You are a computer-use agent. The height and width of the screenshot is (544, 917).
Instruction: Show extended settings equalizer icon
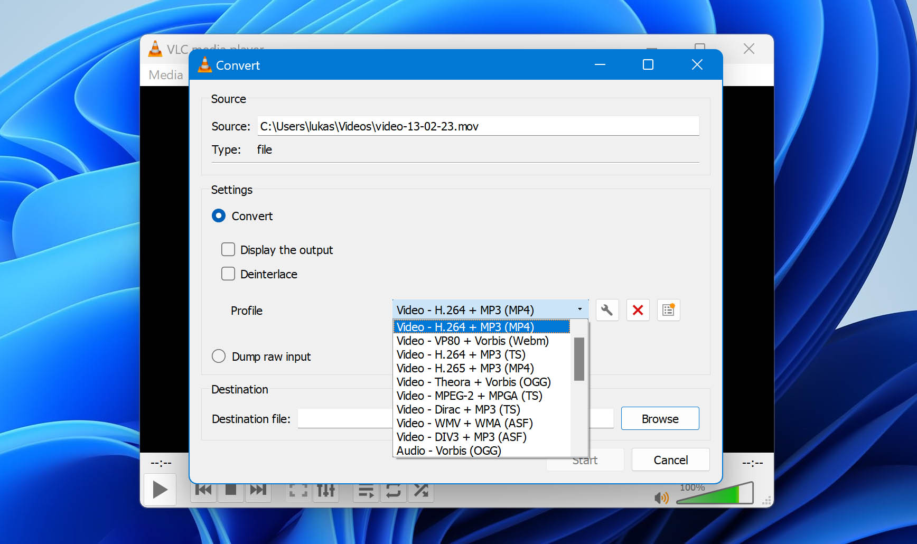click(x=326, y=491)
